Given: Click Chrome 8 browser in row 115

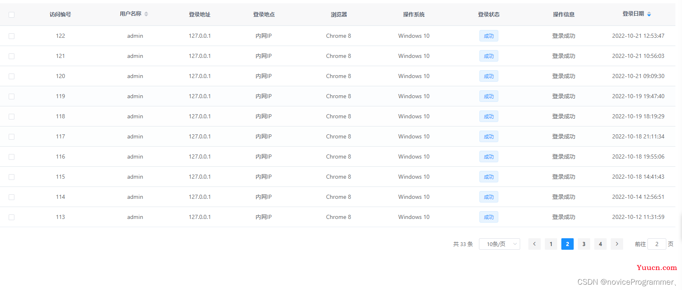Looking at the screenshot, I should 339,177.
